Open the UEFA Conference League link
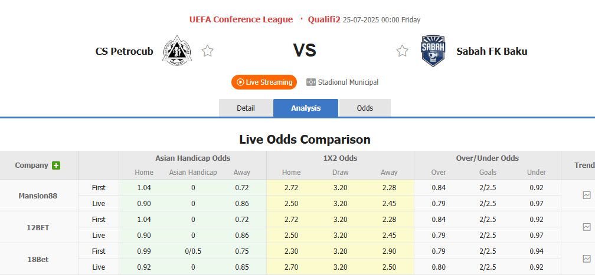 click(241, 19)
